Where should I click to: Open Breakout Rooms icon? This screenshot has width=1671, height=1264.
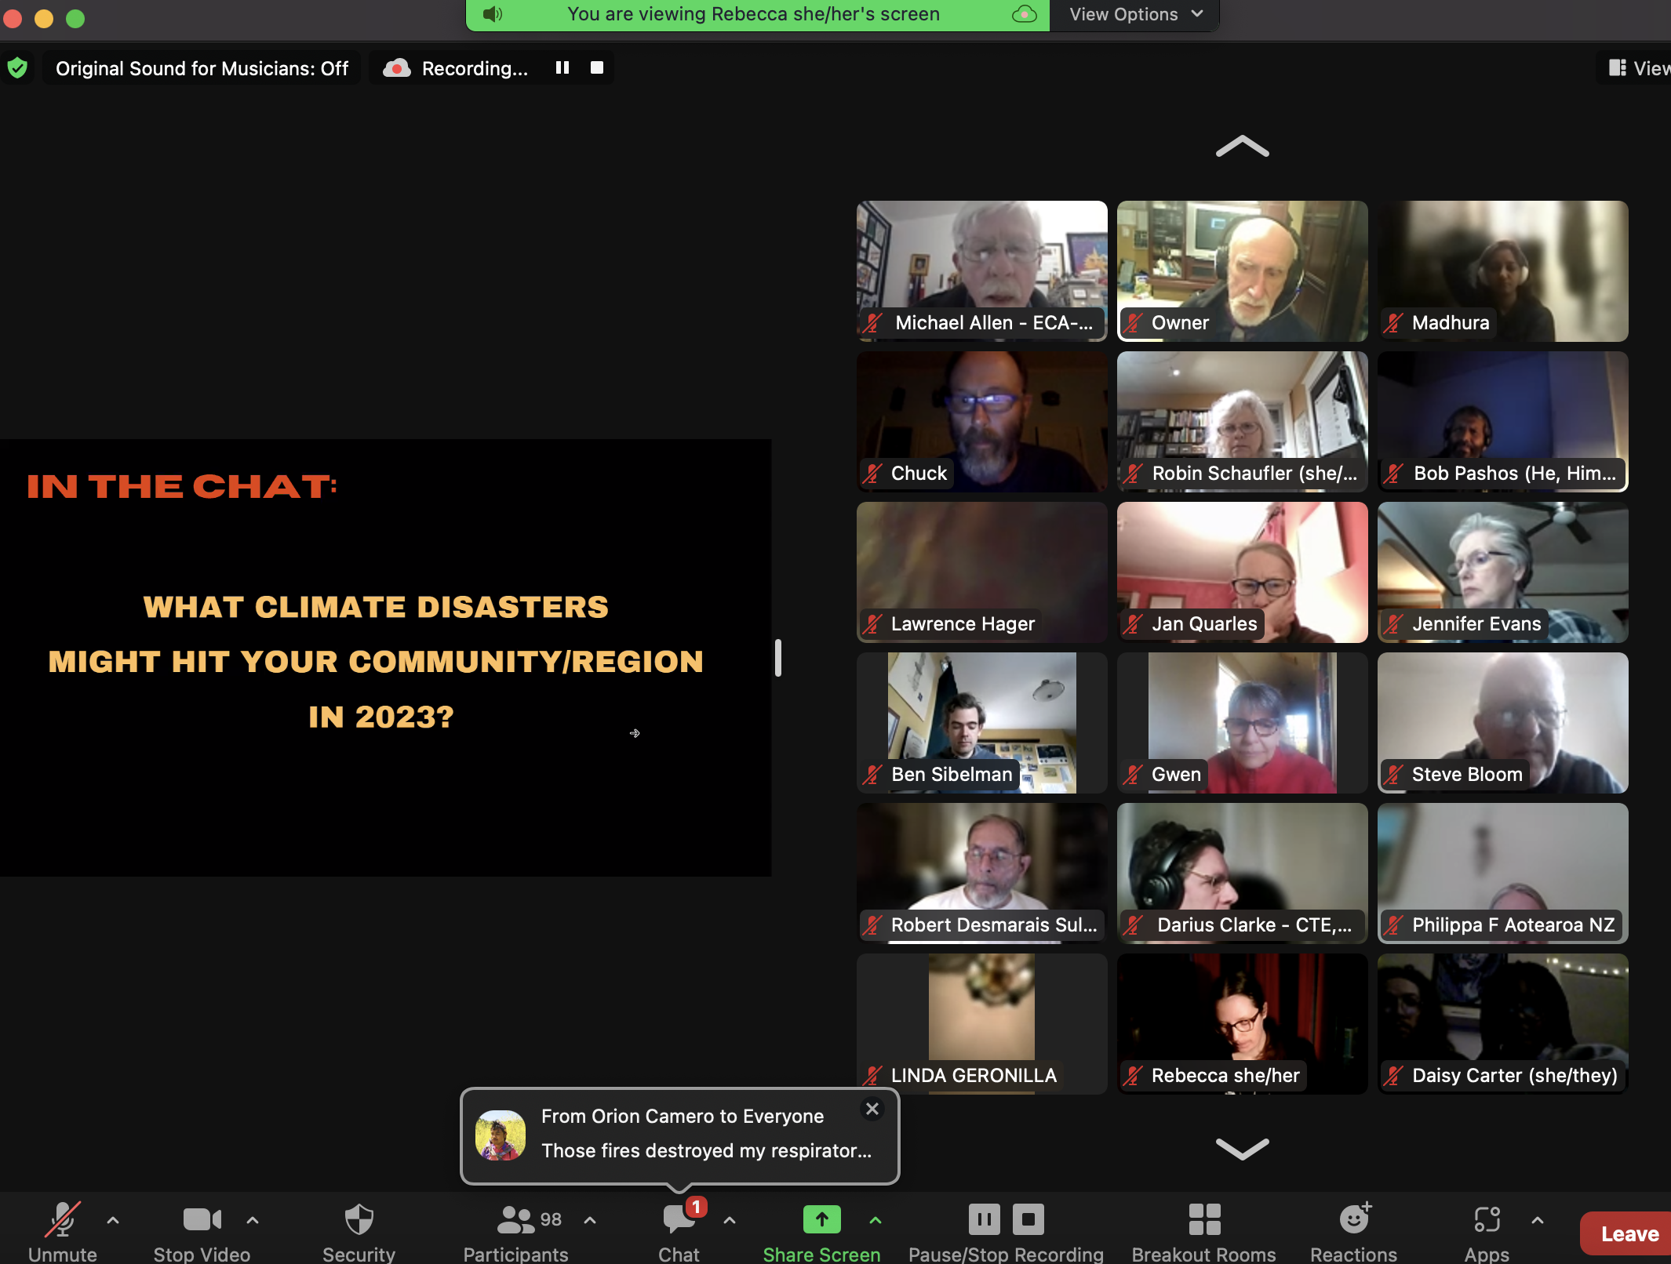(1204, 1219)
